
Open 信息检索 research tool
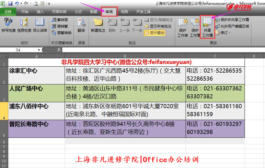point(24,25)
